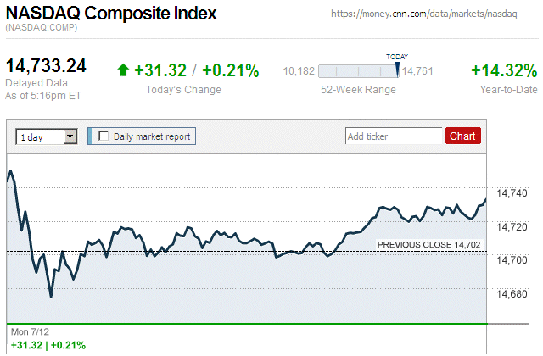This screenshot has width=543, height=356.
Task: Focus the Add ticker input field
Action: [x=394, y=136]
